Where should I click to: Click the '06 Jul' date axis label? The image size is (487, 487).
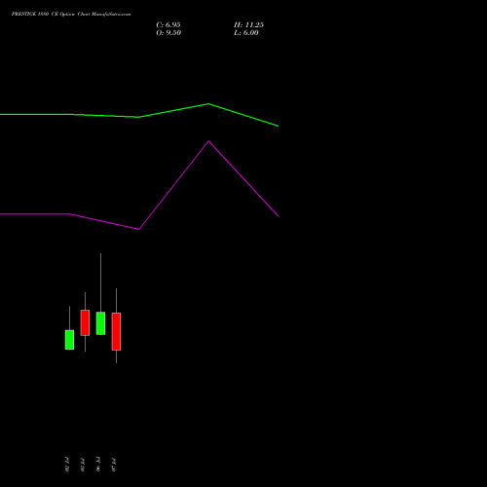pos(98,465)
